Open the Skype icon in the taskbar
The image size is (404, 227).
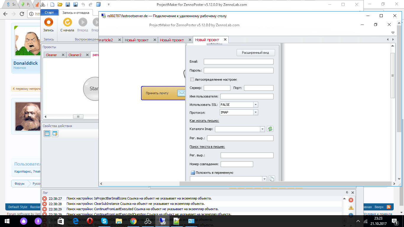[104, 221]
